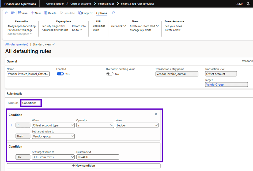Close the first condition with X
253x171 pixels.
(156, 114)
